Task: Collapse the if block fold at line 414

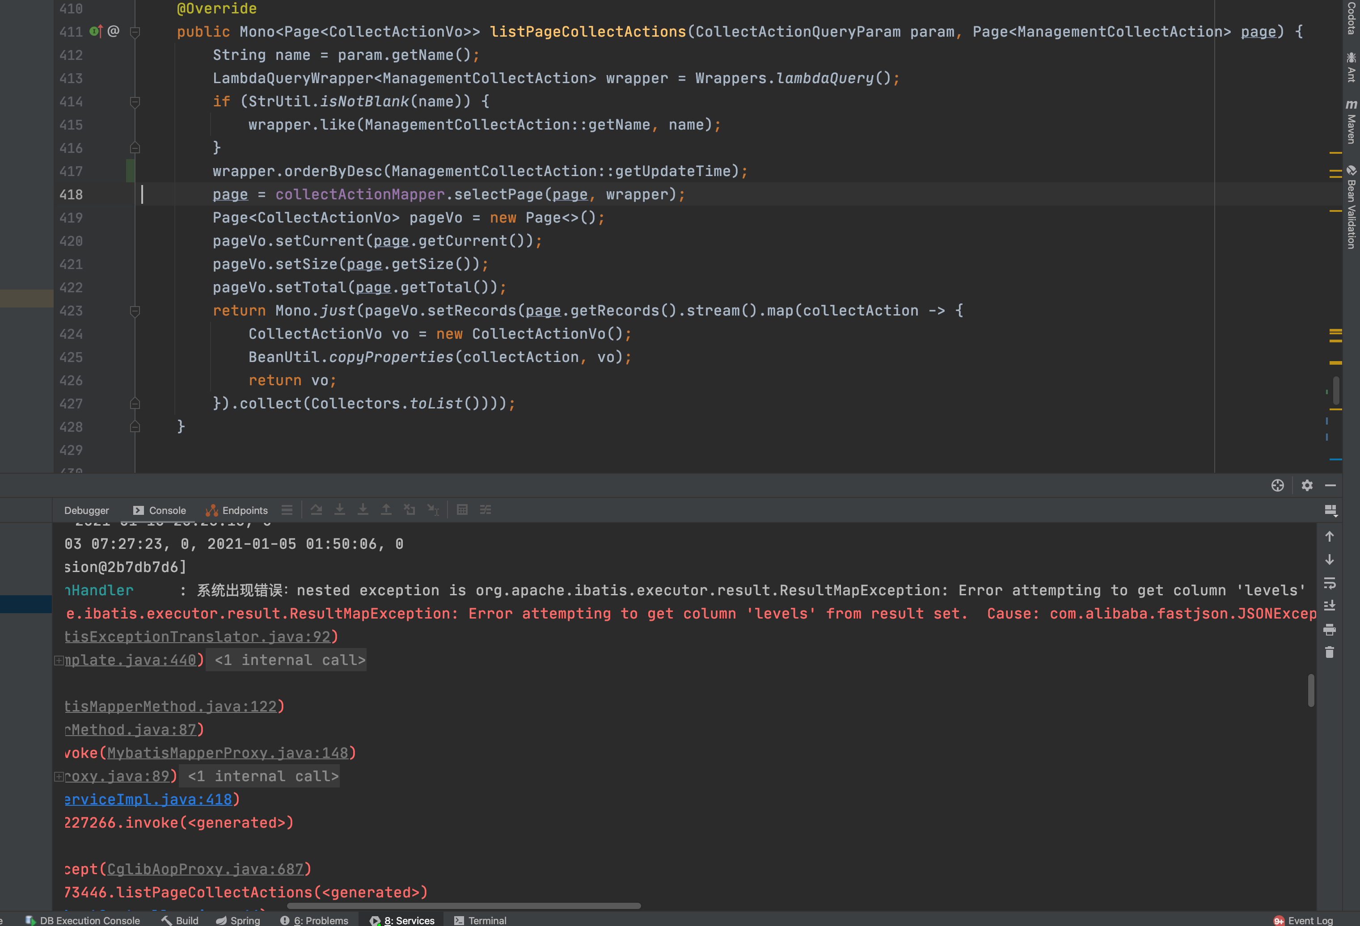Action: point(135,101)
